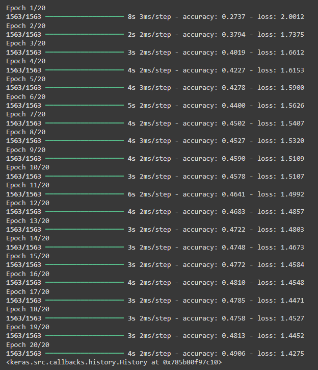Click the loss value 1.5107

click(x=293, y=176)
